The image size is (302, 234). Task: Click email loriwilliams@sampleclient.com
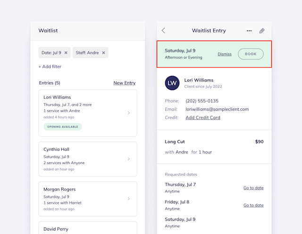(217, 109)
